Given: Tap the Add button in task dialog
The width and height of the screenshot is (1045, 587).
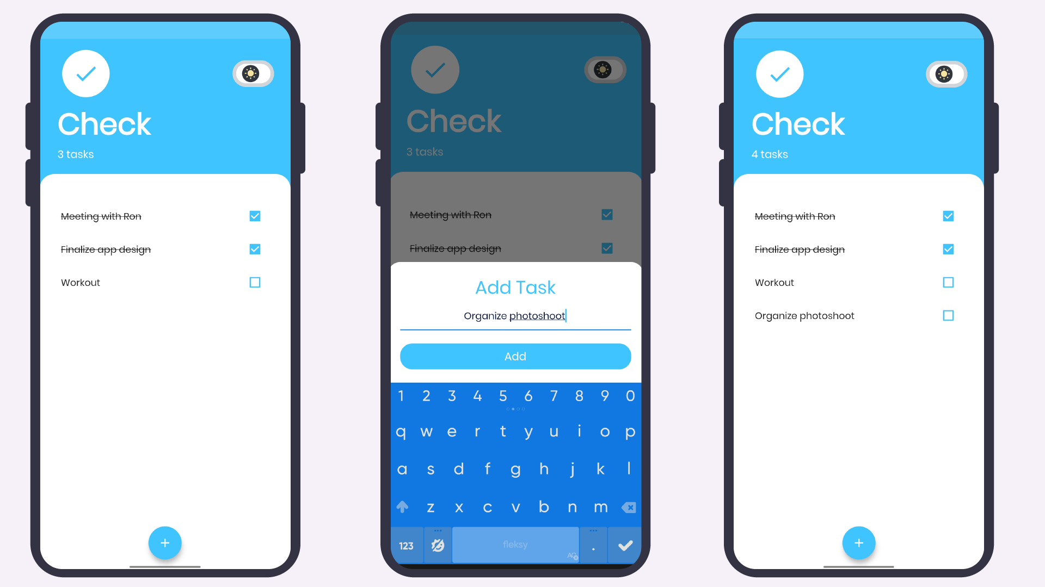Looking at the screenshot, I should (515, 356).
